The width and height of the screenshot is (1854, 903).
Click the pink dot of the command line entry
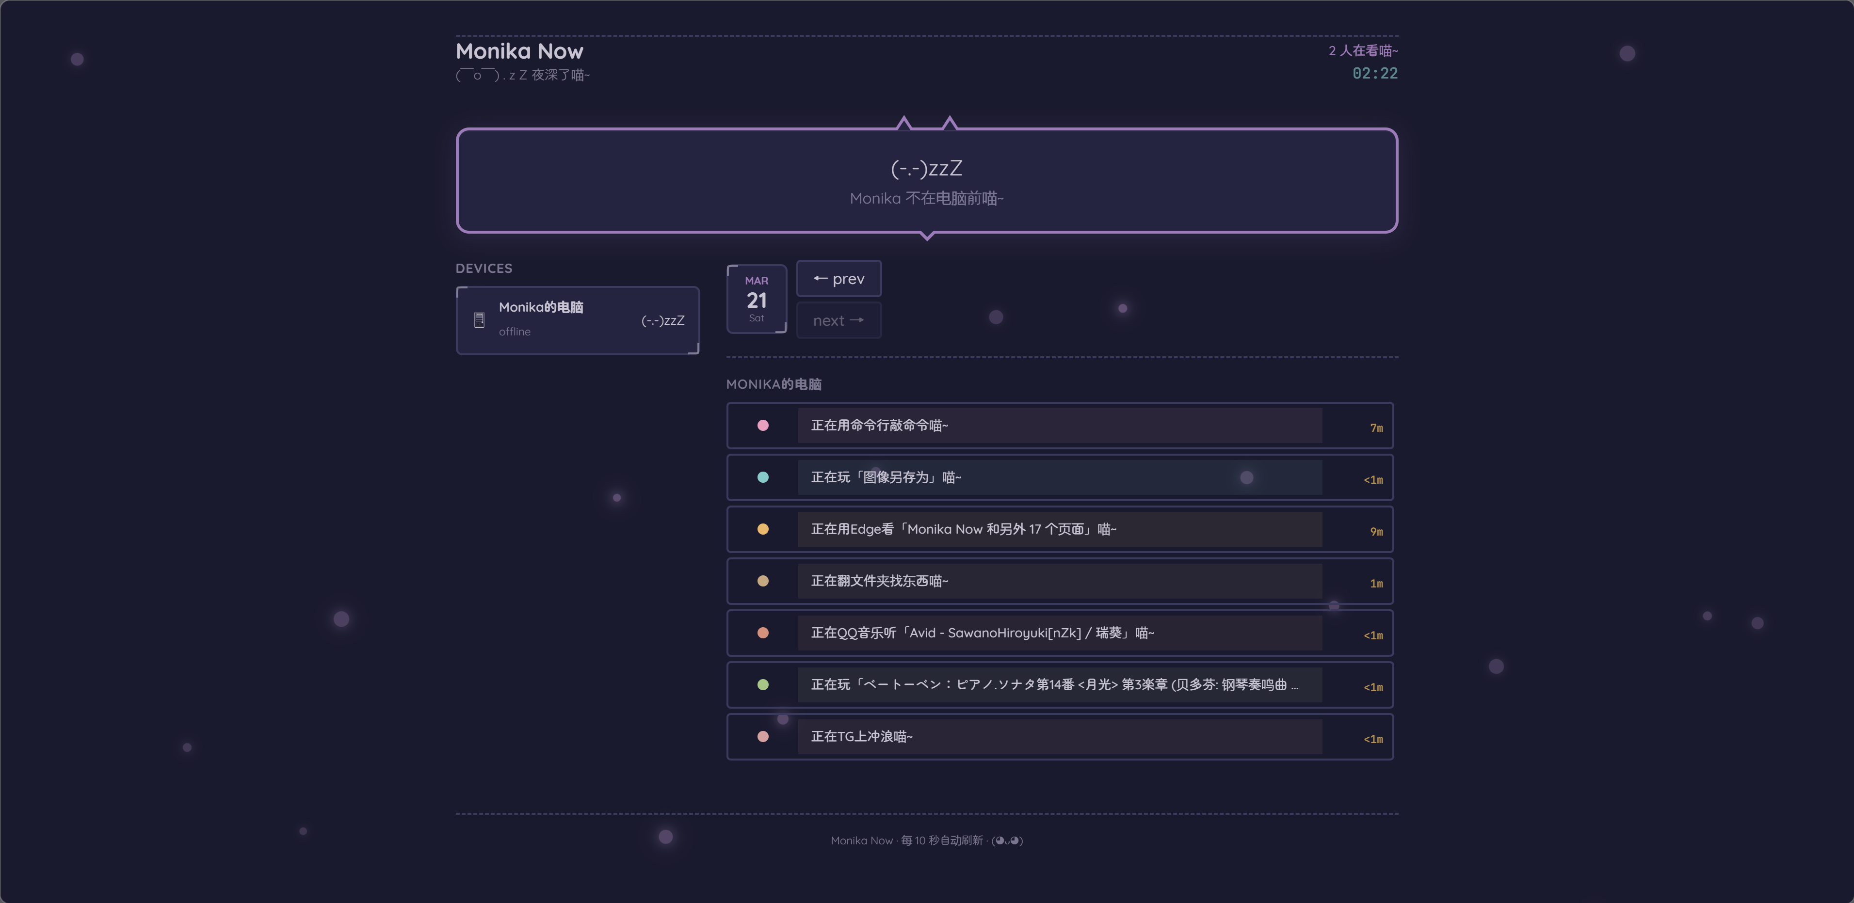point(763,425)
